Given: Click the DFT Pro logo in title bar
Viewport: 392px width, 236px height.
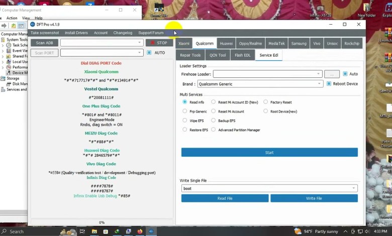Looking at the screenshot, I should 33,24.
